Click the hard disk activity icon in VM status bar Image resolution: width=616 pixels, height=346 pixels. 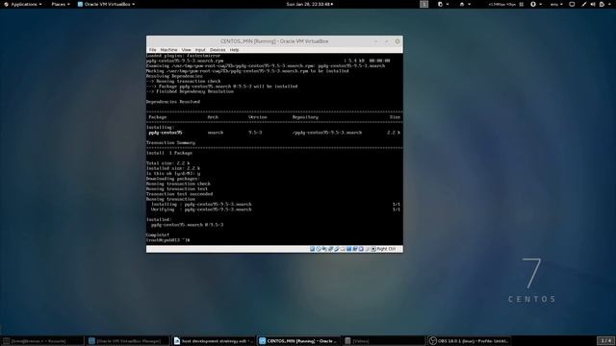point(312,249)
